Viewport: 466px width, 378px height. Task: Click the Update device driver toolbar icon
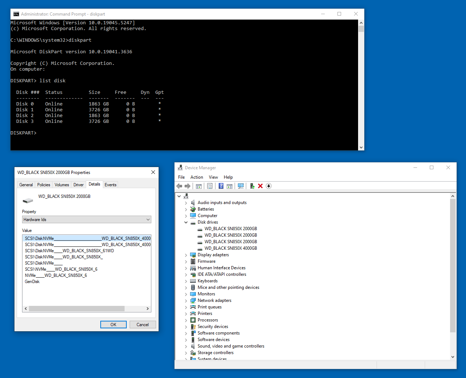tap(252, 186)
